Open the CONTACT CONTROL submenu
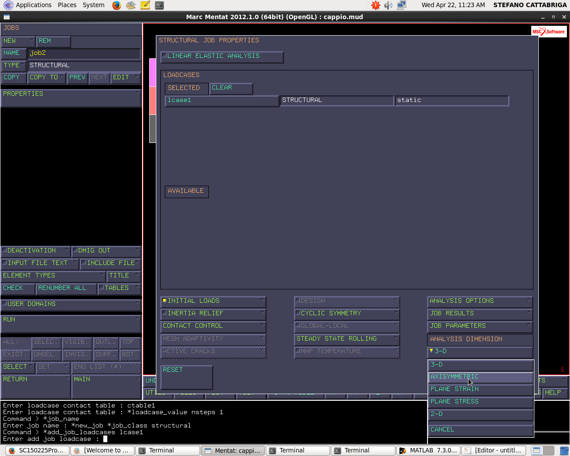The height and width of the screenshot is (456, 570). coord(213,326)
